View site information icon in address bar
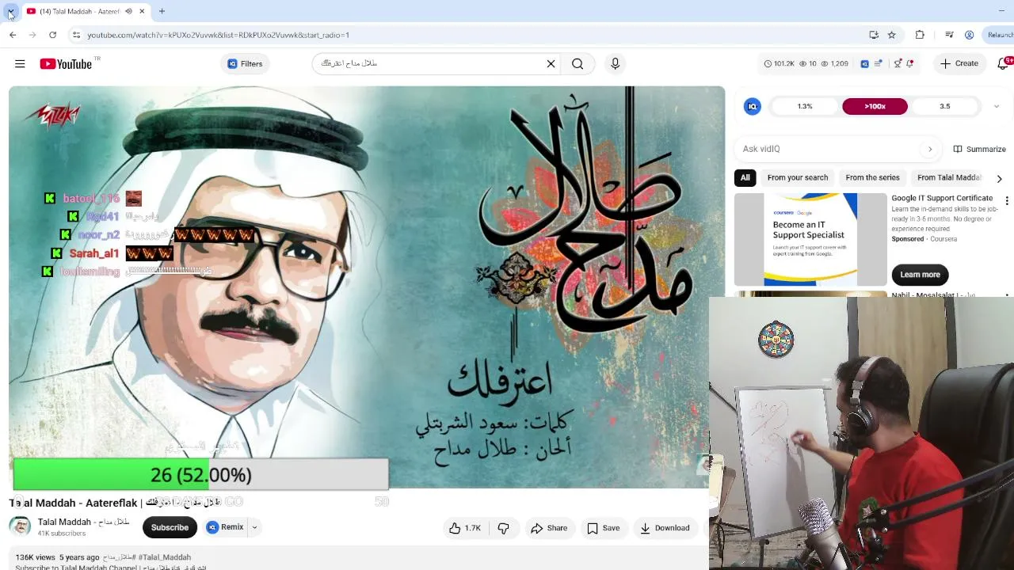This screenshot has height=570, width=1014. (x=76, y=35)
